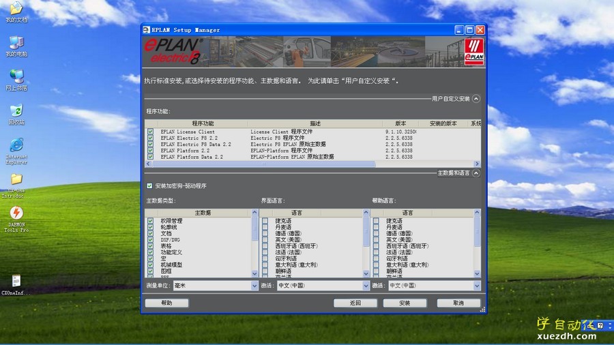Click description License Client 程序文件
The width and height of the screenshot is (614, 345).
tap(282, 132)
